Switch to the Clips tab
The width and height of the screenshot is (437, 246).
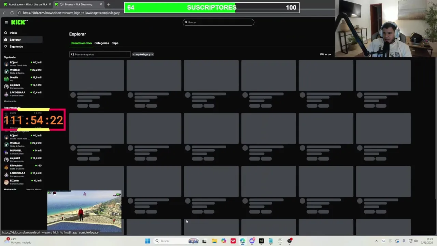(115, 43)
